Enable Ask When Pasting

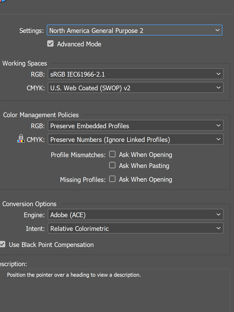[112, 165]
